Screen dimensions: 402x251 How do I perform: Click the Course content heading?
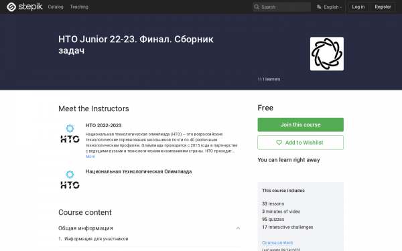click(85, 212)
